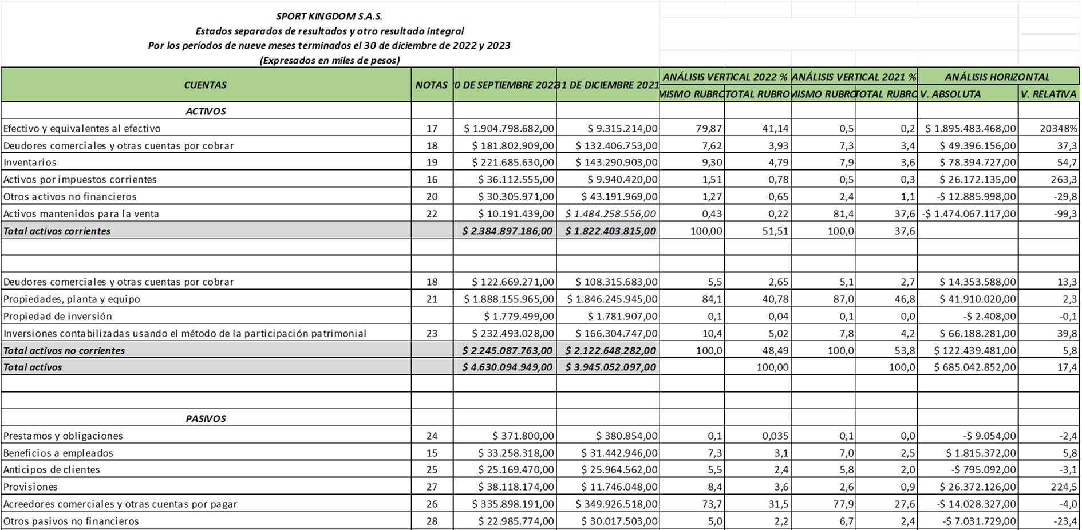Click "Activos mantenidos para la venta" label
The image size is (1082, 530).
click(x=81, y=214)
